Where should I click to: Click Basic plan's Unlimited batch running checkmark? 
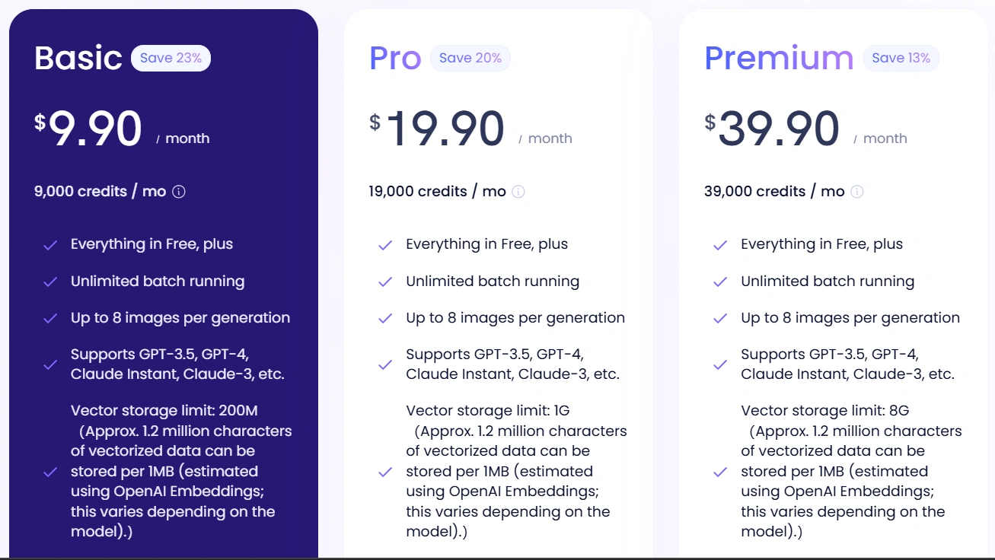pos(50,282)
